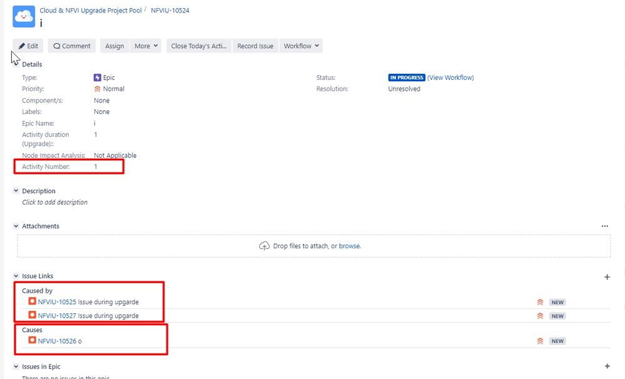Click to add description field
Screen dimensions: 625x379
(x=54, y=202)
